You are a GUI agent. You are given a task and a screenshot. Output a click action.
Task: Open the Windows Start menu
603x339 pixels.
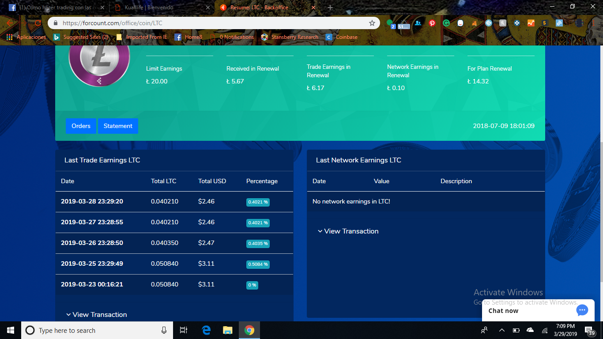coord(11,330)
